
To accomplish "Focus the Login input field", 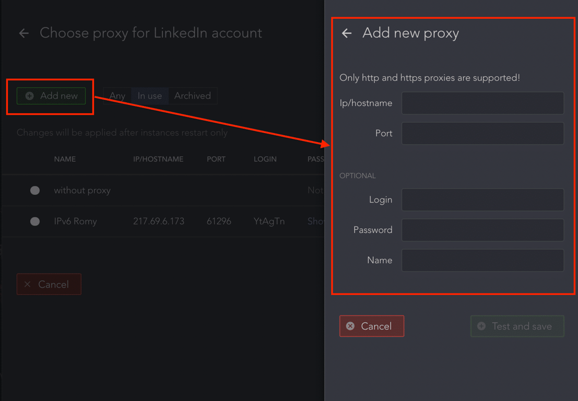I will 482,200.
